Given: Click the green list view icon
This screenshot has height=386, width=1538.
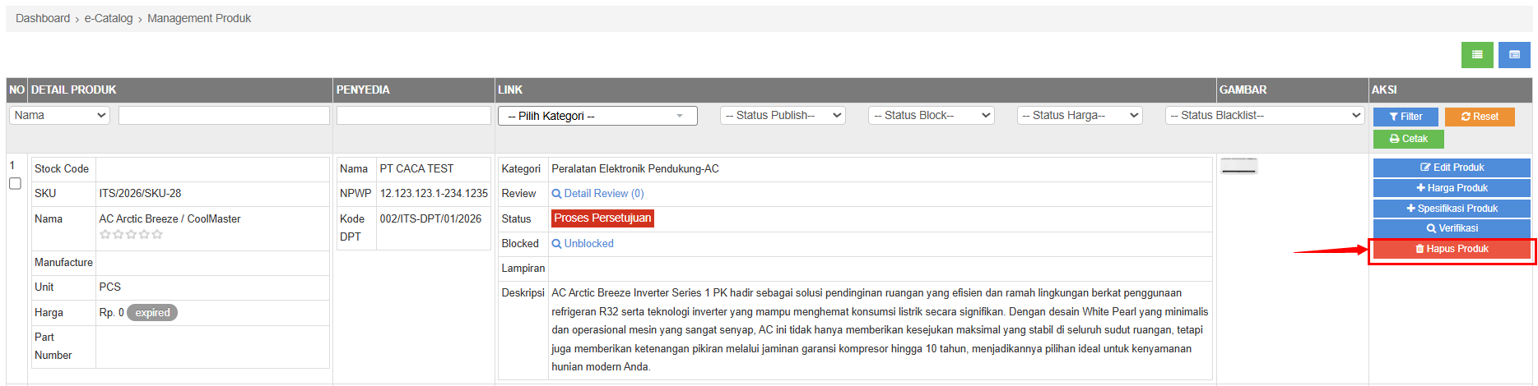Looking at the screenshot, I should click(1477, 55).
